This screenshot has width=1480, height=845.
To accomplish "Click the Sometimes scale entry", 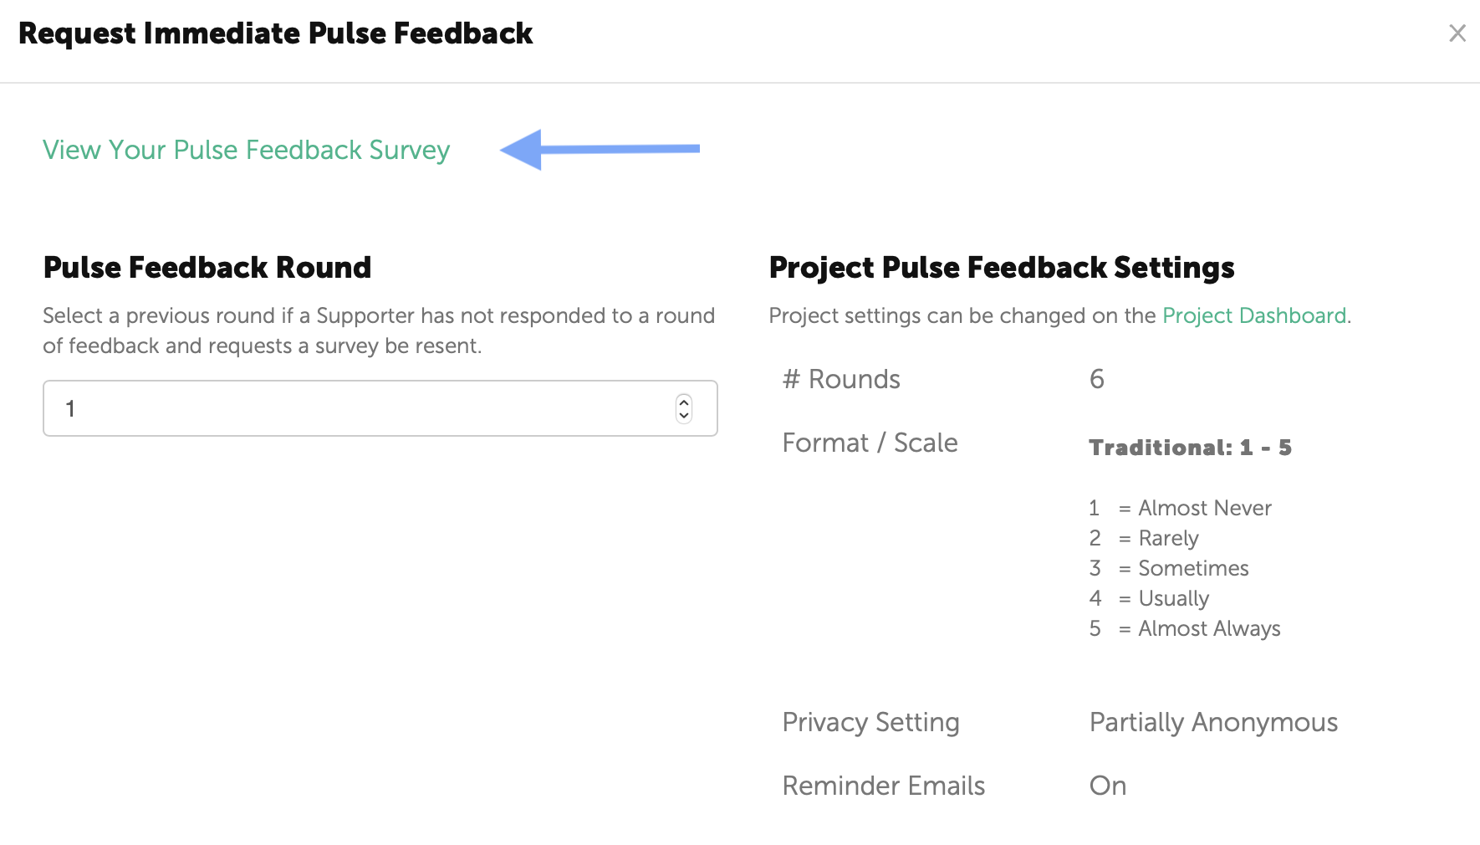I will click(x=1192, y=568).
